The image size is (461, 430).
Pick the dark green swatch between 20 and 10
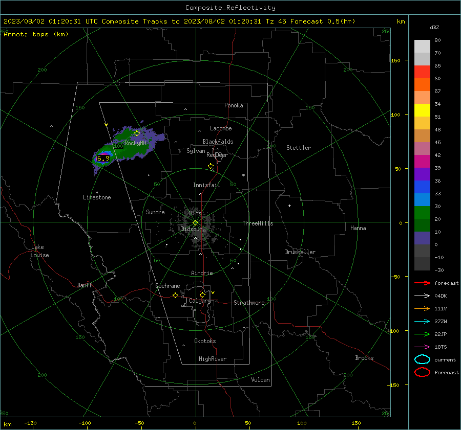(x=422, y=225)
